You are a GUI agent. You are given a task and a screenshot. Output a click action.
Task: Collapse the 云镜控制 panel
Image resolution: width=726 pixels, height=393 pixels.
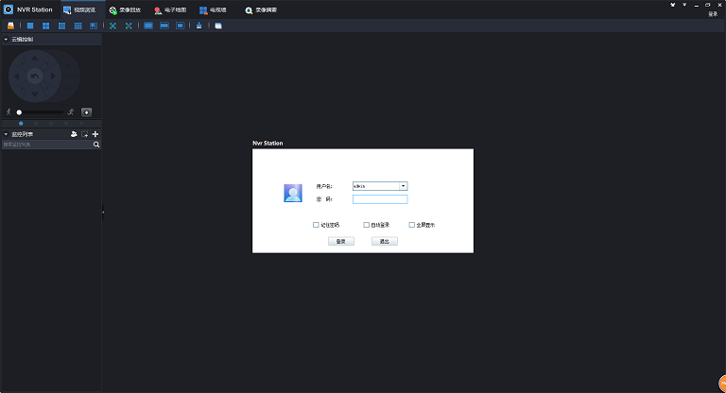(6, 40)
